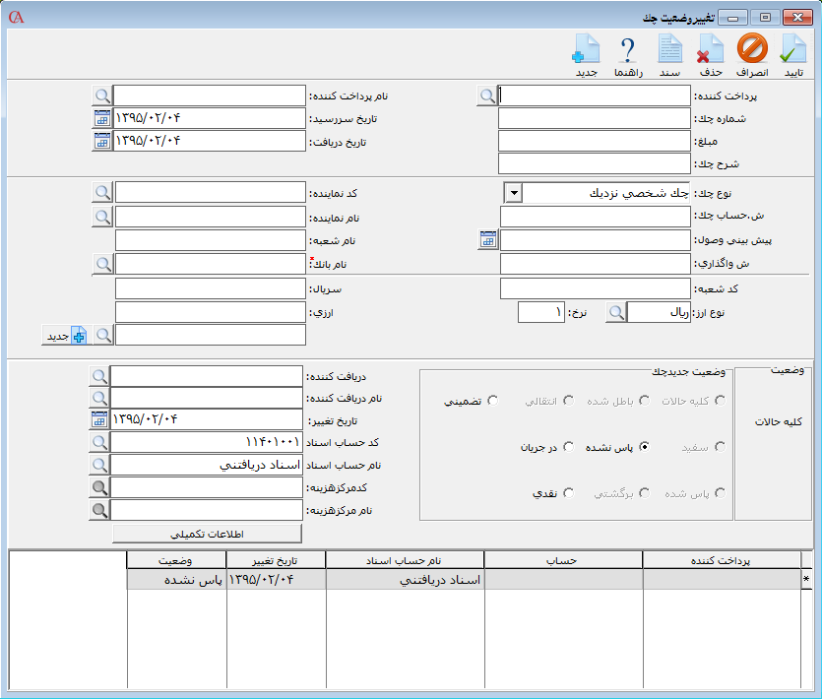The height and width of the screenshot is (699, 822).
Task: Open calendar for تاریخ تغییر field
Action: click(x=98, y=419)
